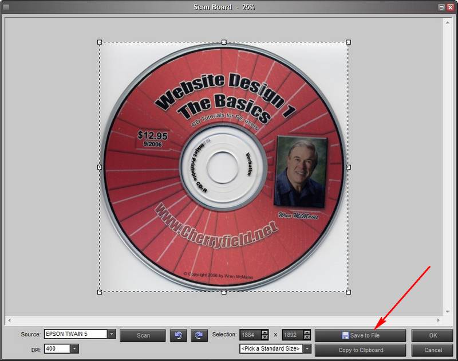Screen dimensions: 458x361
Task: Click the EPSON TWAIN 5 source field
Action: [76, 334]
